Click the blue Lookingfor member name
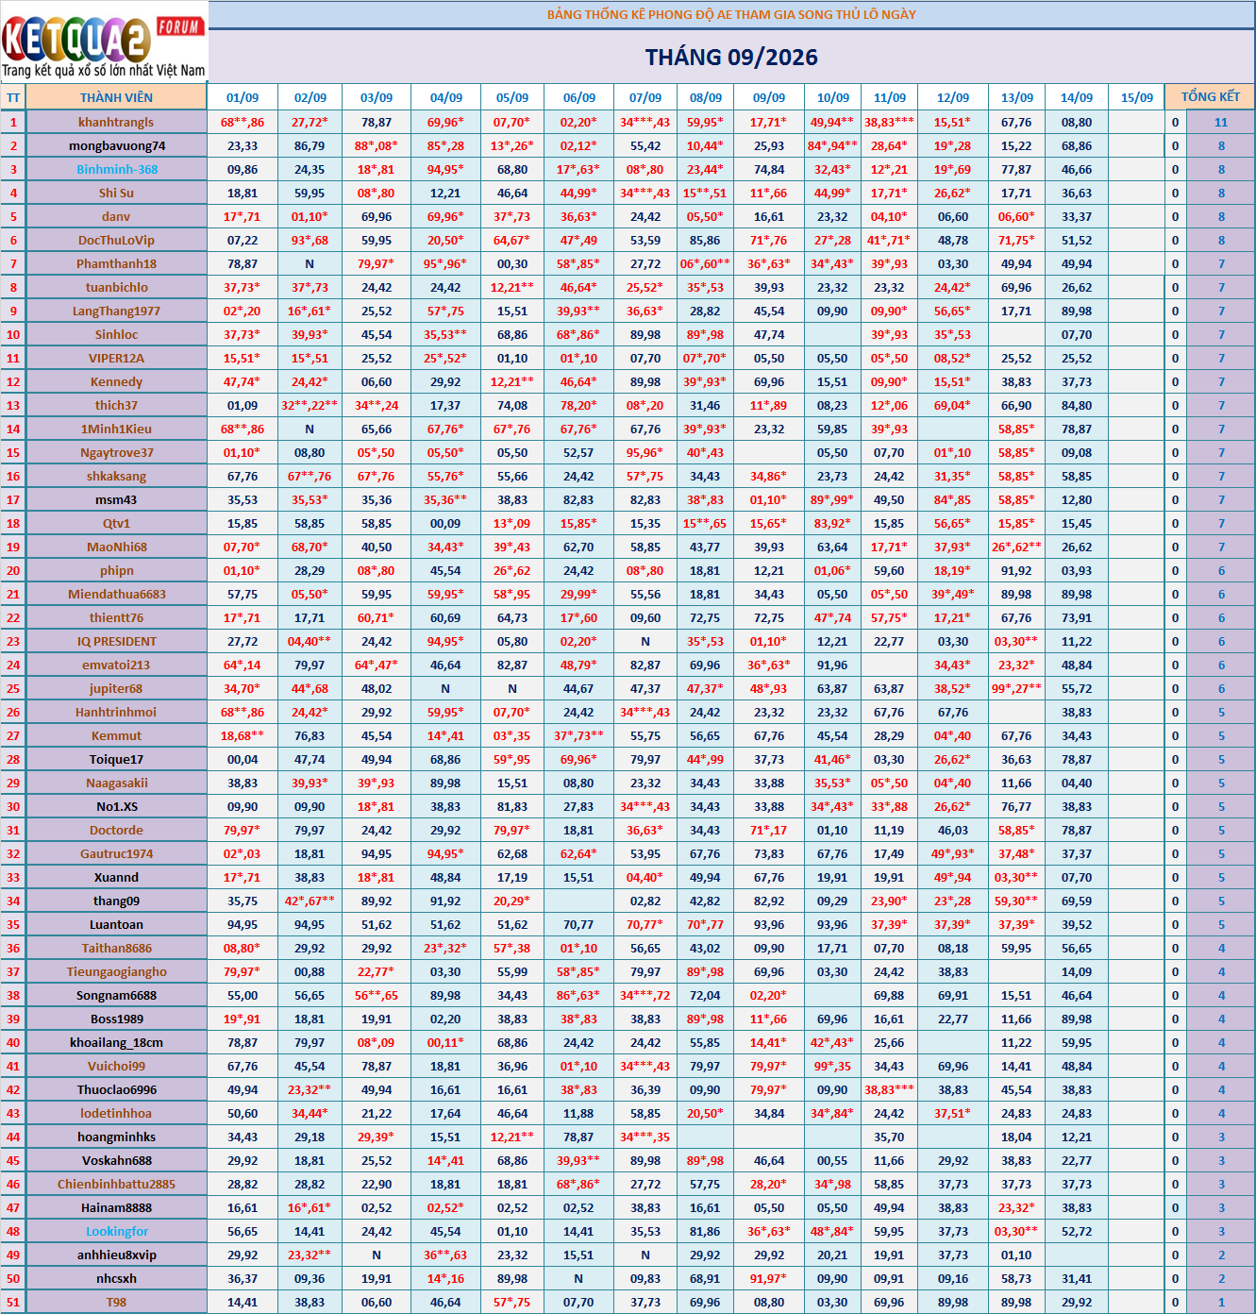 pyautogui.click(x=116, y=1231)
